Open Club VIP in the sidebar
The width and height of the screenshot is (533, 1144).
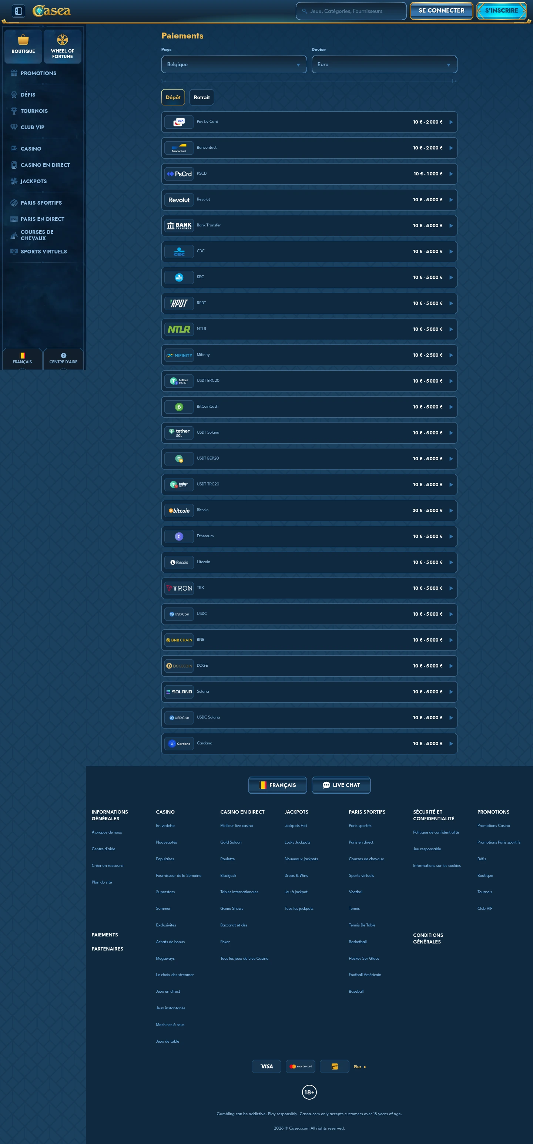(32, 127)
